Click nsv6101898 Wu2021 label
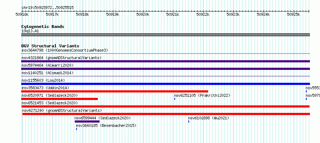The width and height of the screenshot is (320, 143). point(209,118)
